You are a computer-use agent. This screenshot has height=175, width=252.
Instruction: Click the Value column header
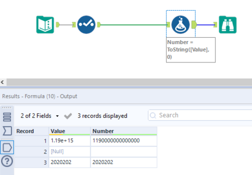[69, 131]
